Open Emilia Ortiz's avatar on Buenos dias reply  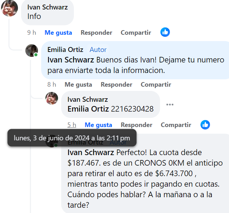point(32,51)
